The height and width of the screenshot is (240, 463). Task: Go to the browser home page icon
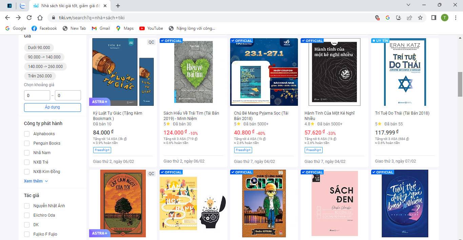point(40,18)
